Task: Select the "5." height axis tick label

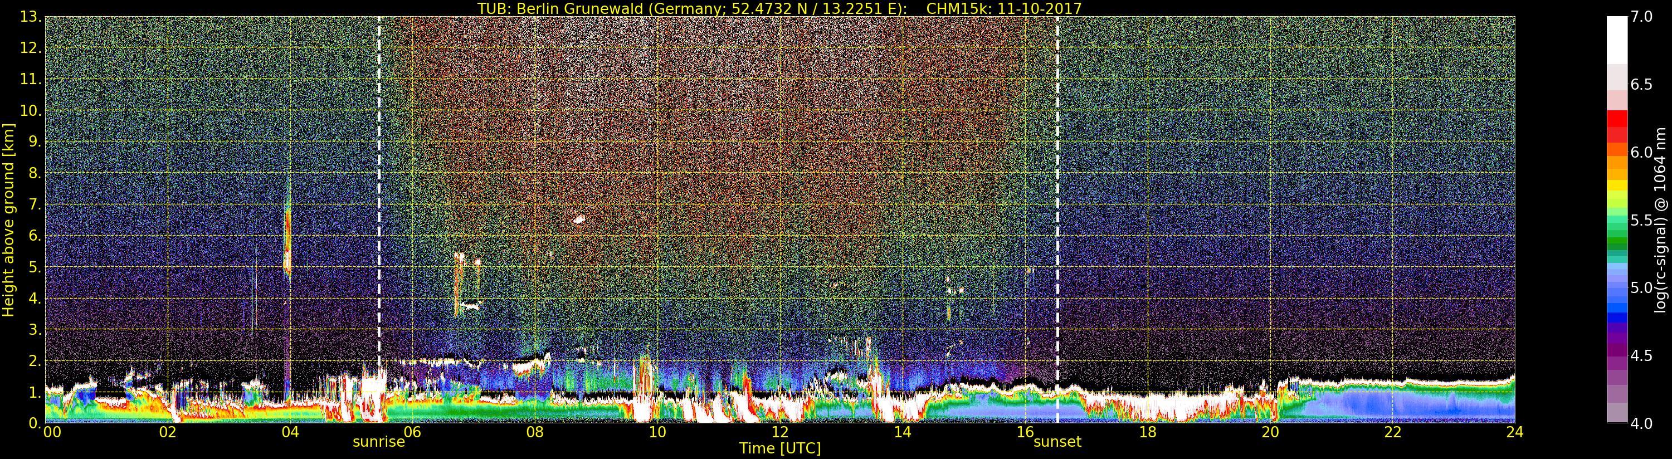Action: 35,267
